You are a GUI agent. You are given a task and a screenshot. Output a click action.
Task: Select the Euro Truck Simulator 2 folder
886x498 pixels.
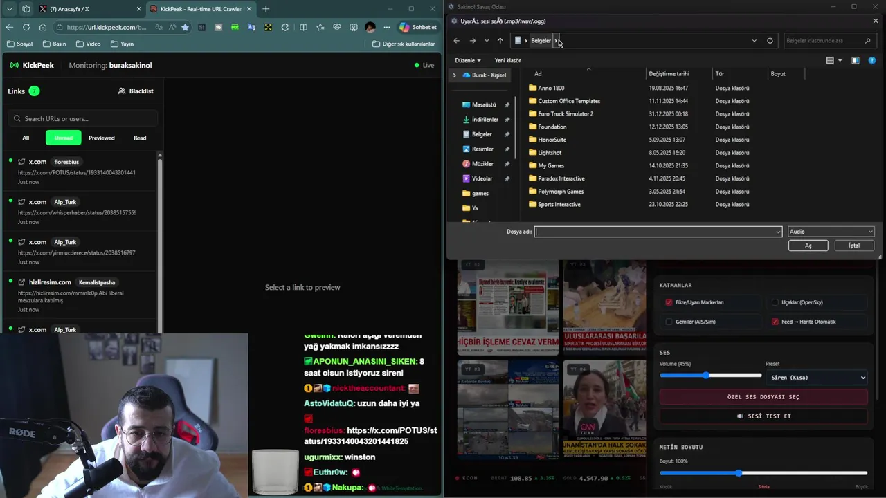[x=566, y=114]
